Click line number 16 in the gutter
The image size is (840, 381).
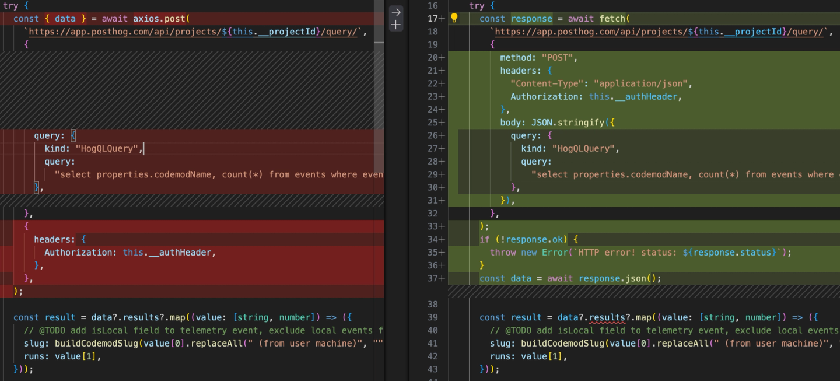[x=432, y=5]
